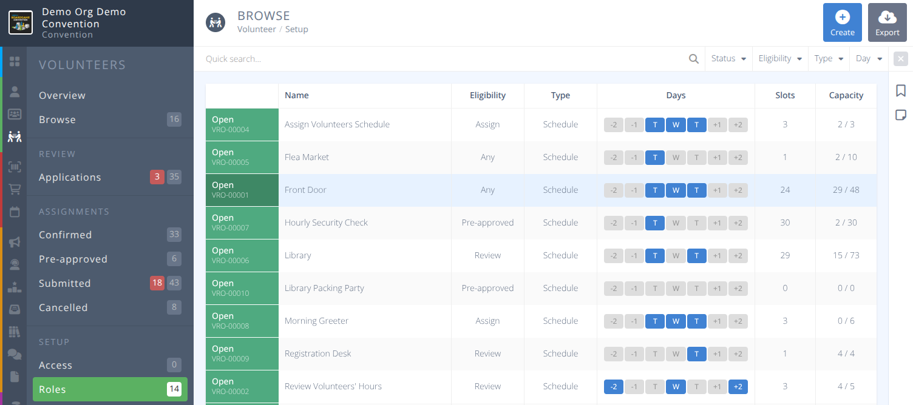Toggle -2 day for Registration Desk row

pyautogui.click(x=613, y=353)
